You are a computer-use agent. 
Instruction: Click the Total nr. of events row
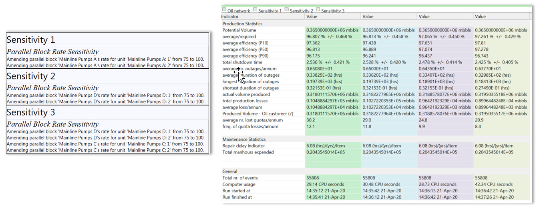tap(240, 178)
